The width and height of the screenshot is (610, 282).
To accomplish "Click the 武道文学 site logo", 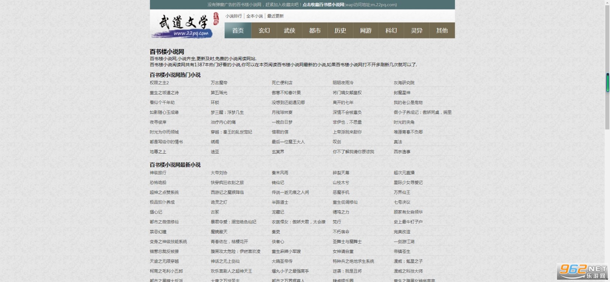I will pyautogui.click(x=186, y=25).
